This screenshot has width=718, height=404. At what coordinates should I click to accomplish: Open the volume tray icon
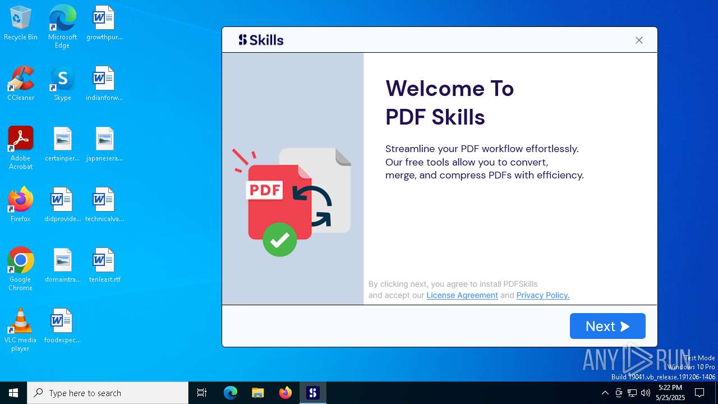click(646, 393)
